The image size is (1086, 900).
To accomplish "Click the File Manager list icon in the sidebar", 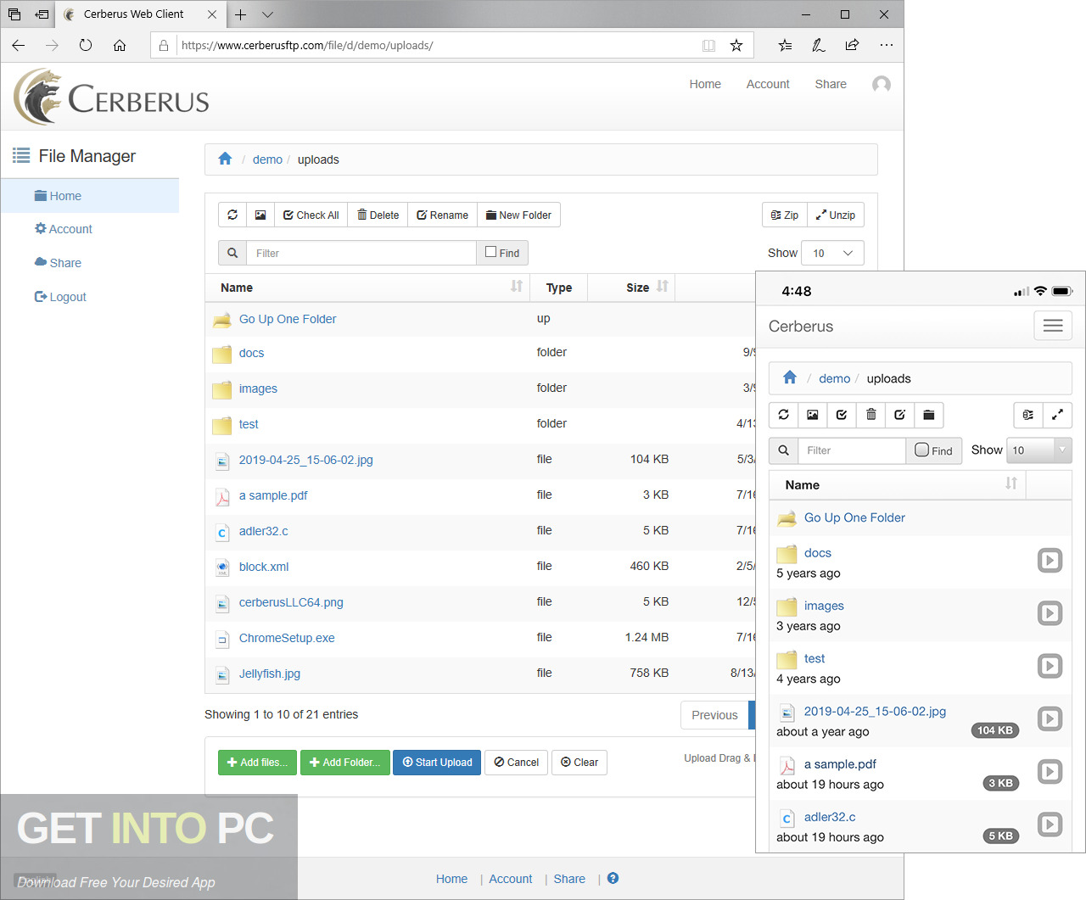I will pyautogui.click(x=21, y=155).
